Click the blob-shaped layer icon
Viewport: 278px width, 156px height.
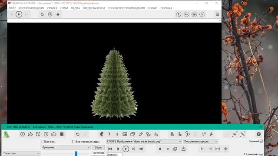(x=101, y=134)
